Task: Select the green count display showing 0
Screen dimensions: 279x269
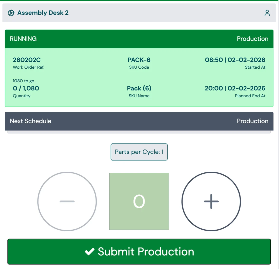Action: (139, 201)
